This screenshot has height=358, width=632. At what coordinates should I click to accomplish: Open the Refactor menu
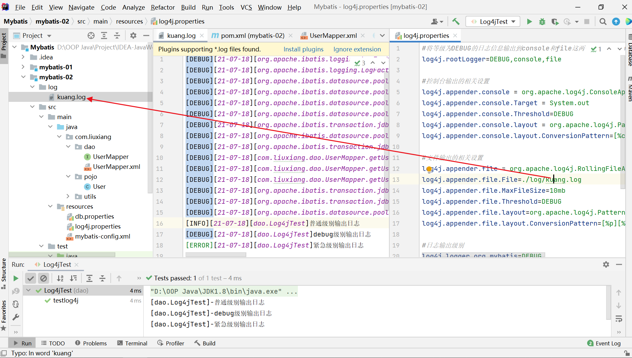click(163, 7)
